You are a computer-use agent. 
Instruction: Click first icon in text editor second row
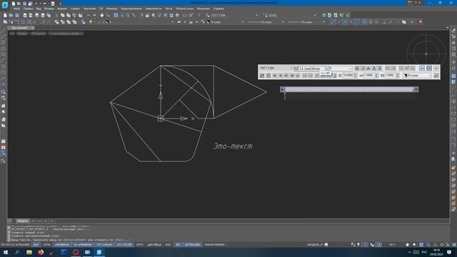pyautogui.click(x=262, y=76)
